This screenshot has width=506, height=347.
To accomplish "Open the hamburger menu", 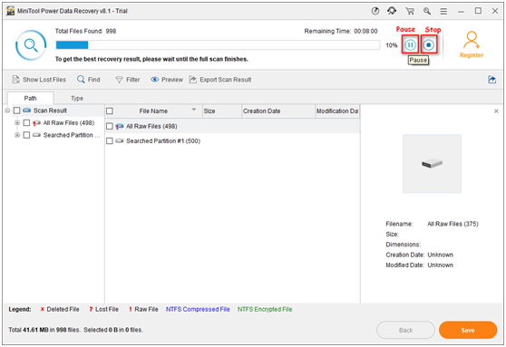I will pyautogui.click(x=443, y=11).
